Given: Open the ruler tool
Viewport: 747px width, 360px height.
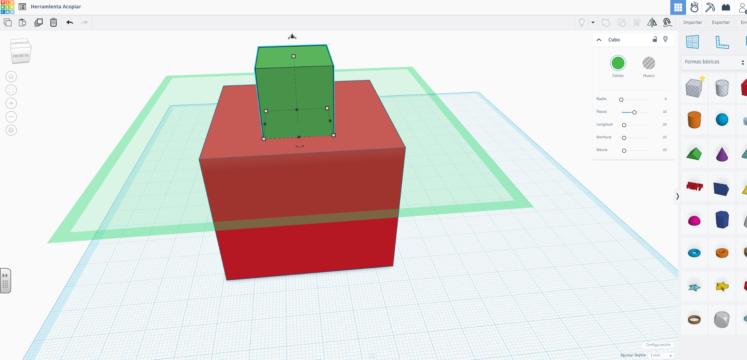Looking at the screenshot, I should [722, 42].
